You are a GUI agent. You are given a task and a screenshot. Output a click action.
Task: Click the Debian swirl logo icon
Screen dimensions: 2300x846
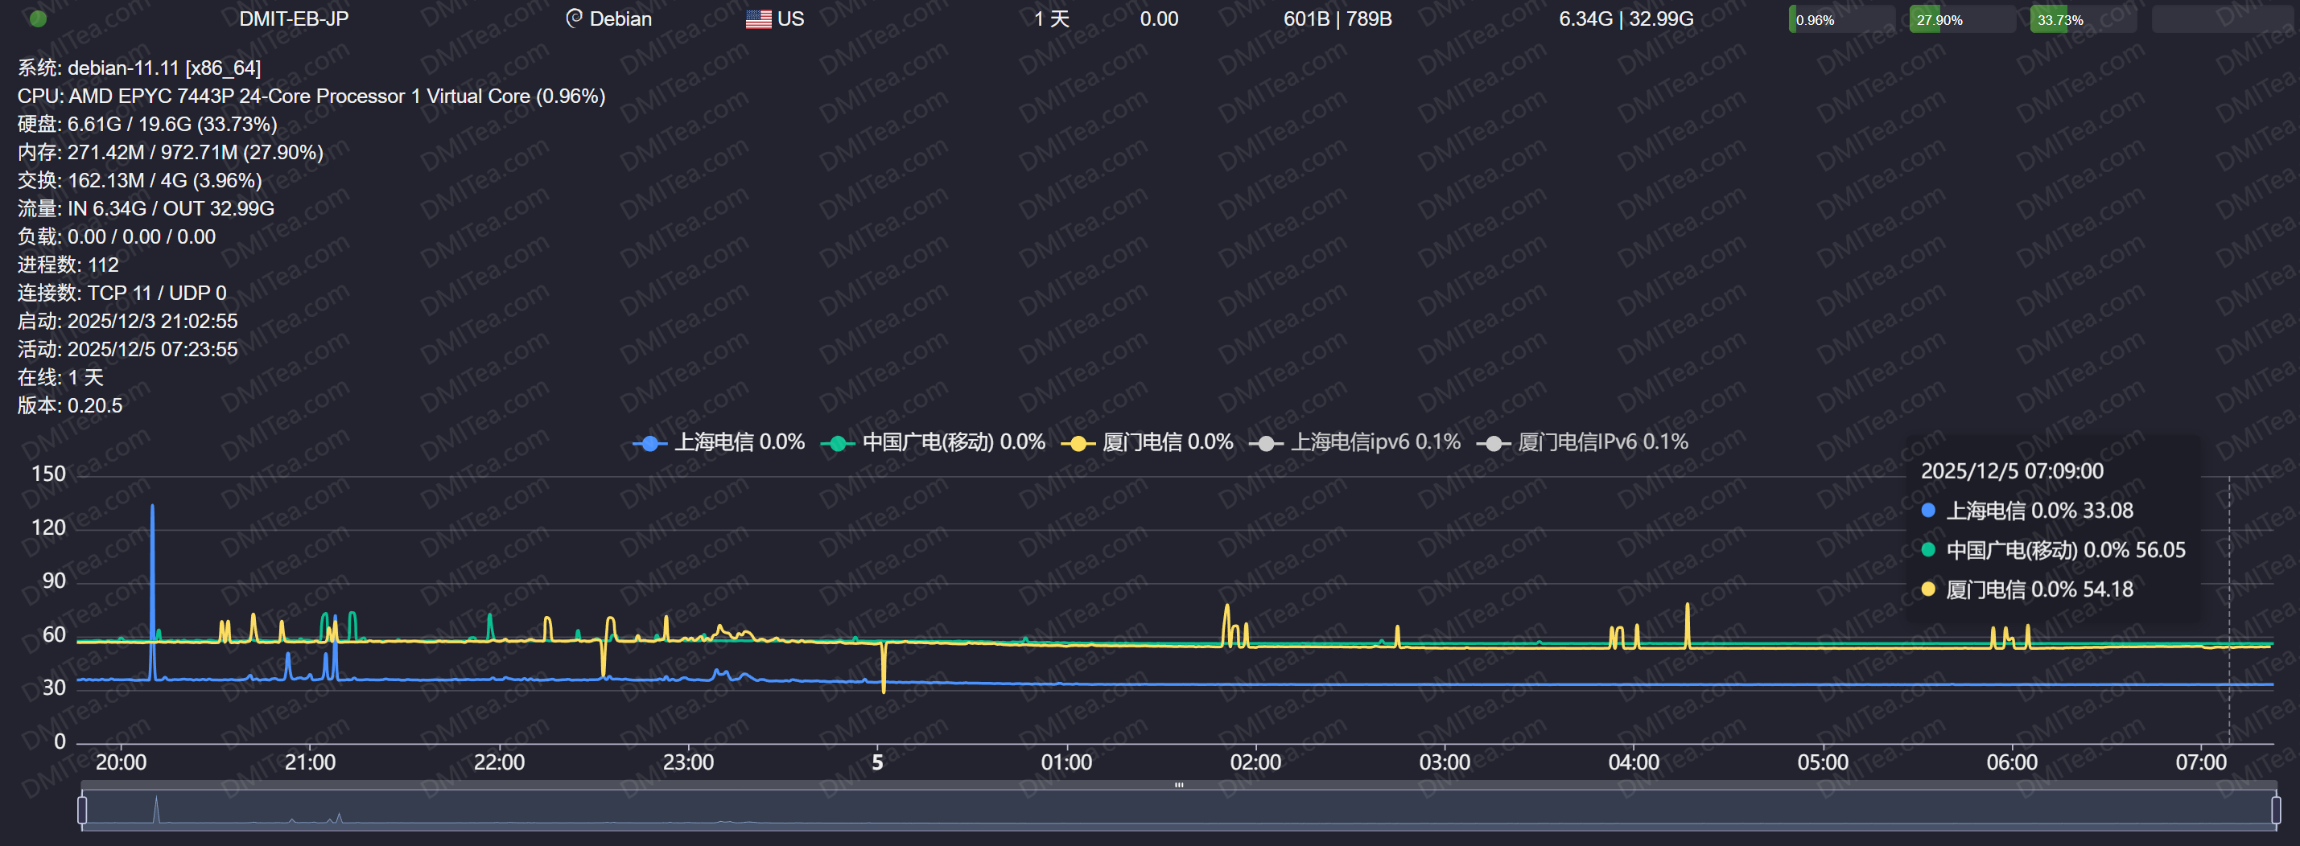[574, 18]
